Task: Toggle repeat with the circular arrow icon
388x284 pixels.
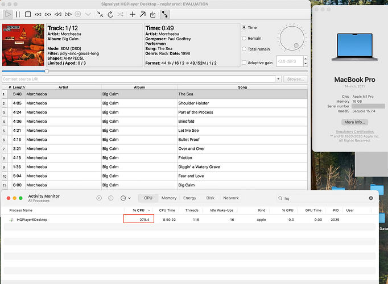Action: [110, 14]
